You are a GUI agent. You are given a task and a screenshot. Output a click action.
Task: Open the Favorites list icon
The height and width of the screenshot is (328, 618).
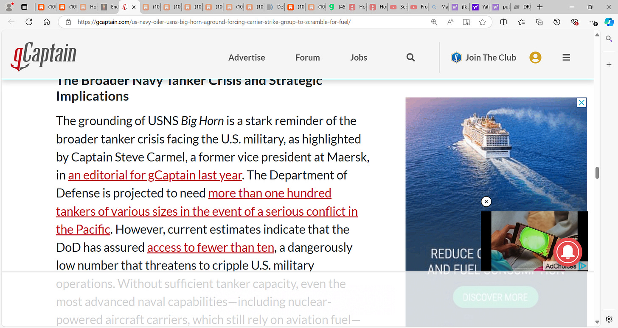522,22
